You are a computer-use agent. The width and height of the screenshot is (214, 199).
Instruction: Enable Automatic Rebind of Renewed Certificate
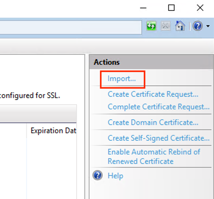pos(154,156)
